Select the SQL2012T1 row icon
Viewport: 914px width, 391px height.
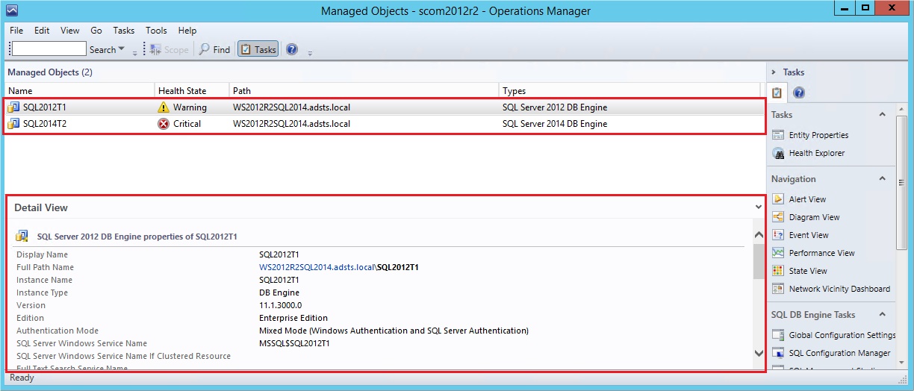[x=14, y=107]
